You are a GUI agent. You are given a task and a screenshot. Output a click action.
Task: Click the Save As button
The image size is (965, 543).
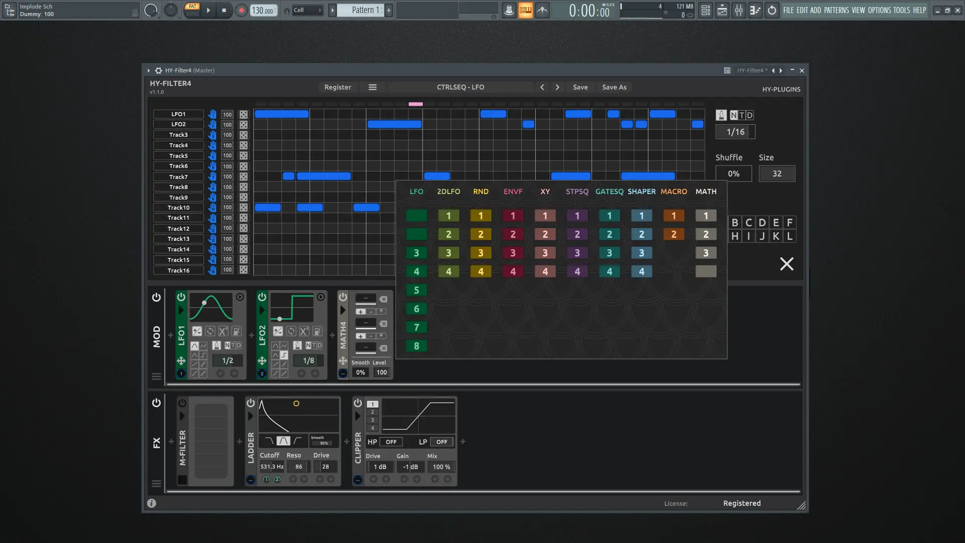614,87
